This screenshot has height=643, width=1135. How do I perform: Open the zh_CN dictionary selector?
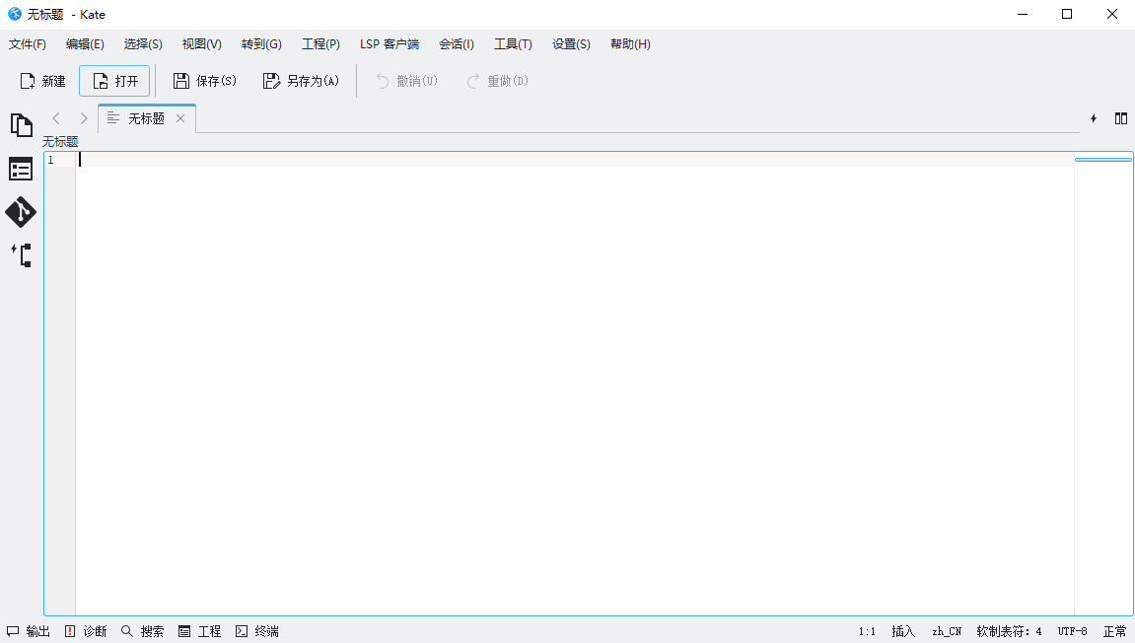click(x=946, y=630)
